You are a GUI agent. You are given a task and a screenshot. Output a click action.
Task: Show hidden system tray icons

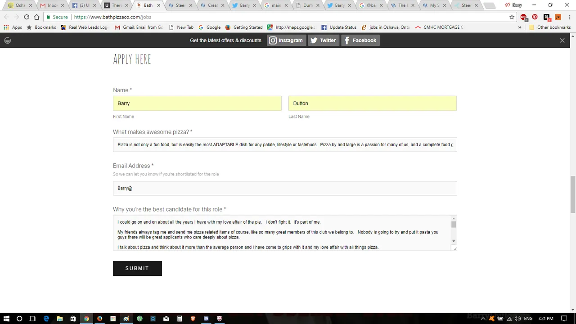(483, 319)
